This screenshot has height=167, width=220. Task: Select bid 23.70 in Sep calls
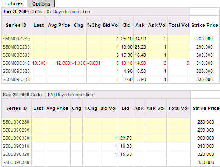126,138
